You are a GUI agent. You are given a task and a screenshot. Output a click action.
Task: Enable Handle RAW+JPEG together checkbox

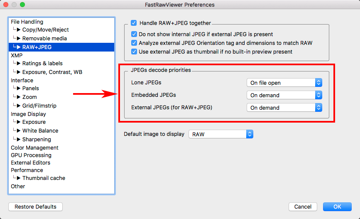[x=134, y=23]
